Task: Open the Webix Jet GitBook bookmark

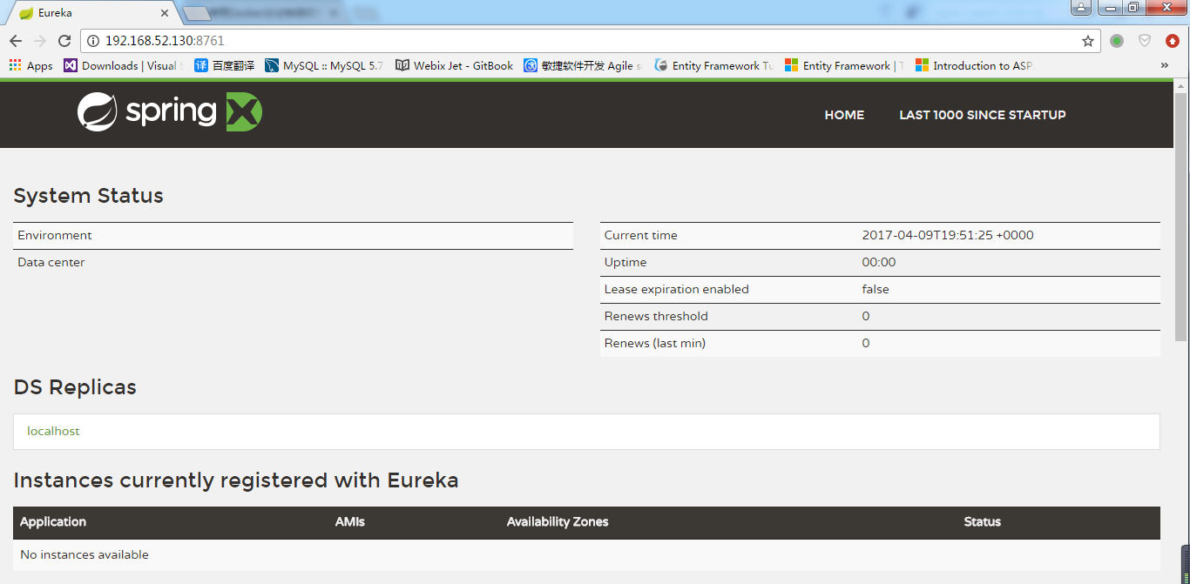Action: (454, 65)
